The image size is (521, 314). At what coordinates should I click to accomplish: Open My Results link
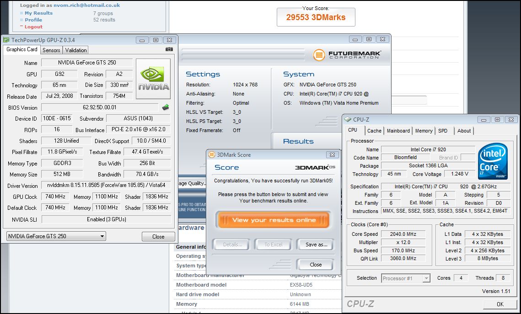[x=38, y=13]
